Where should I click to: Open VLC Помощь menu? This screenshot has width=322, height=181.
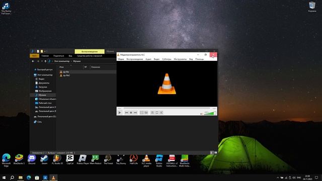coord(199,59)
